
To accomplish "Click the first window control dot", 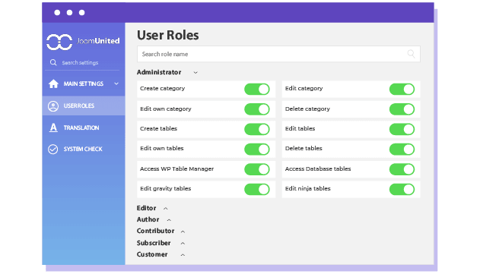I will click(x=57, y=13).
